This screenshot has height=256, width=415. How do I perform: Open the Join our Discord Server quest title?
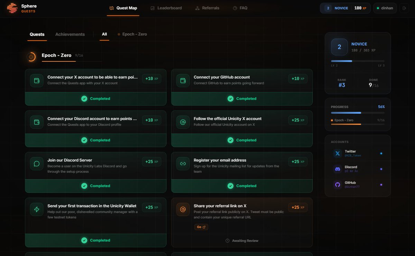click(70, 160)
